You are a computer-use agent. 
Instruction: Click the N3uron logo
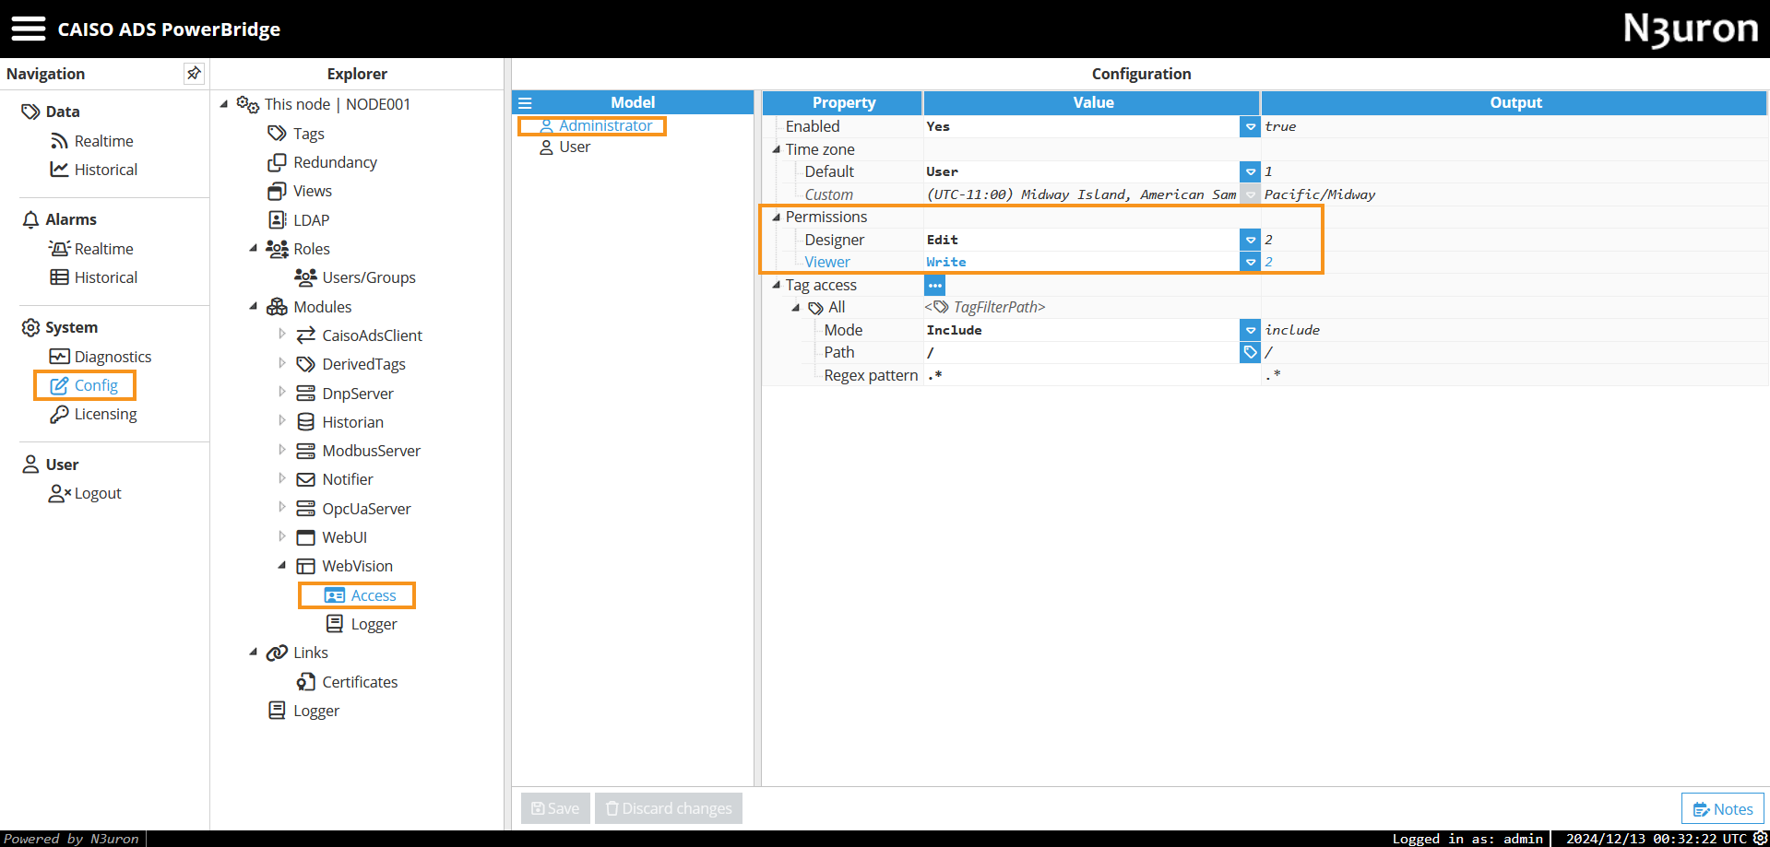coord(1691,29)
